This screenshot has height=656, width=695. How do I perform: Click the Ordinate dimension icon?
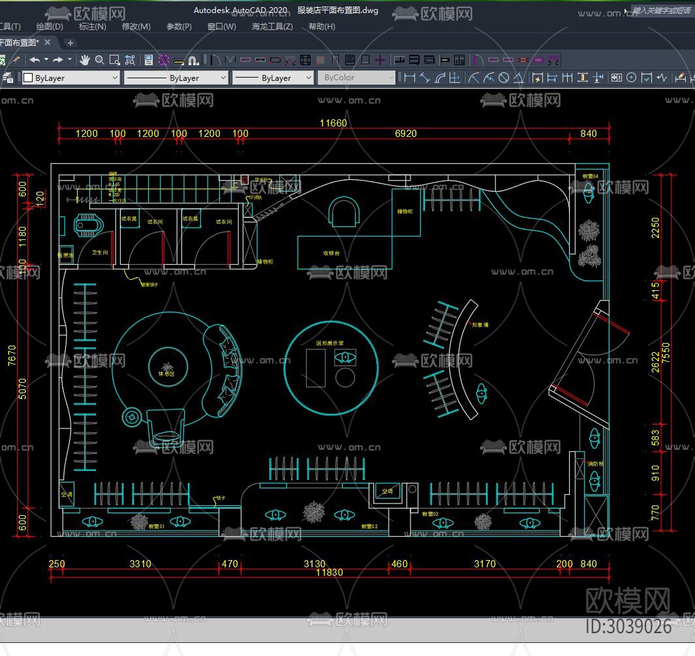tap(454, 78)
